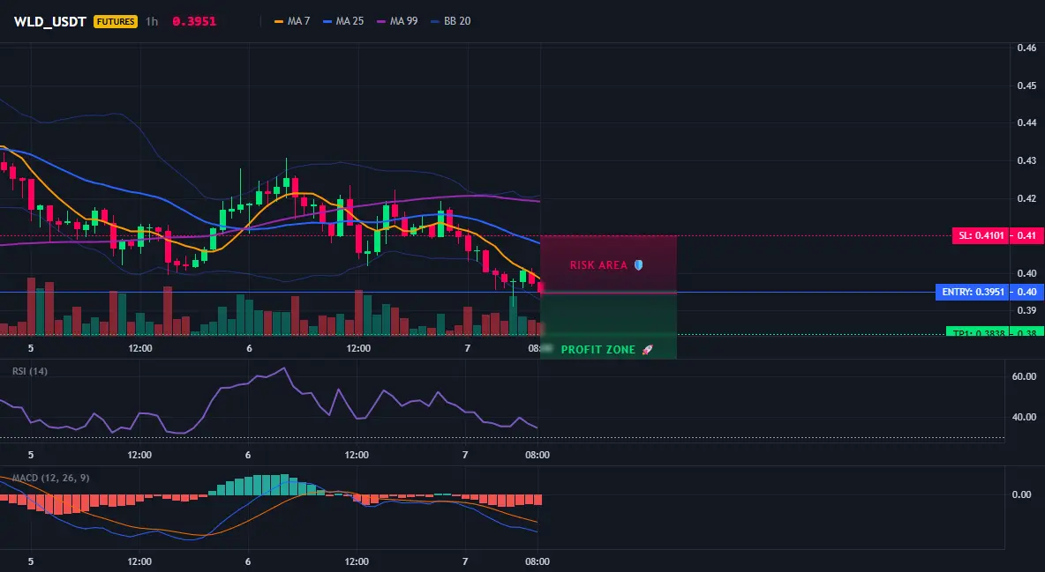Toggle the MA 99 legend entry
Screen dimensions: 1045x572
tap(397, 21)
